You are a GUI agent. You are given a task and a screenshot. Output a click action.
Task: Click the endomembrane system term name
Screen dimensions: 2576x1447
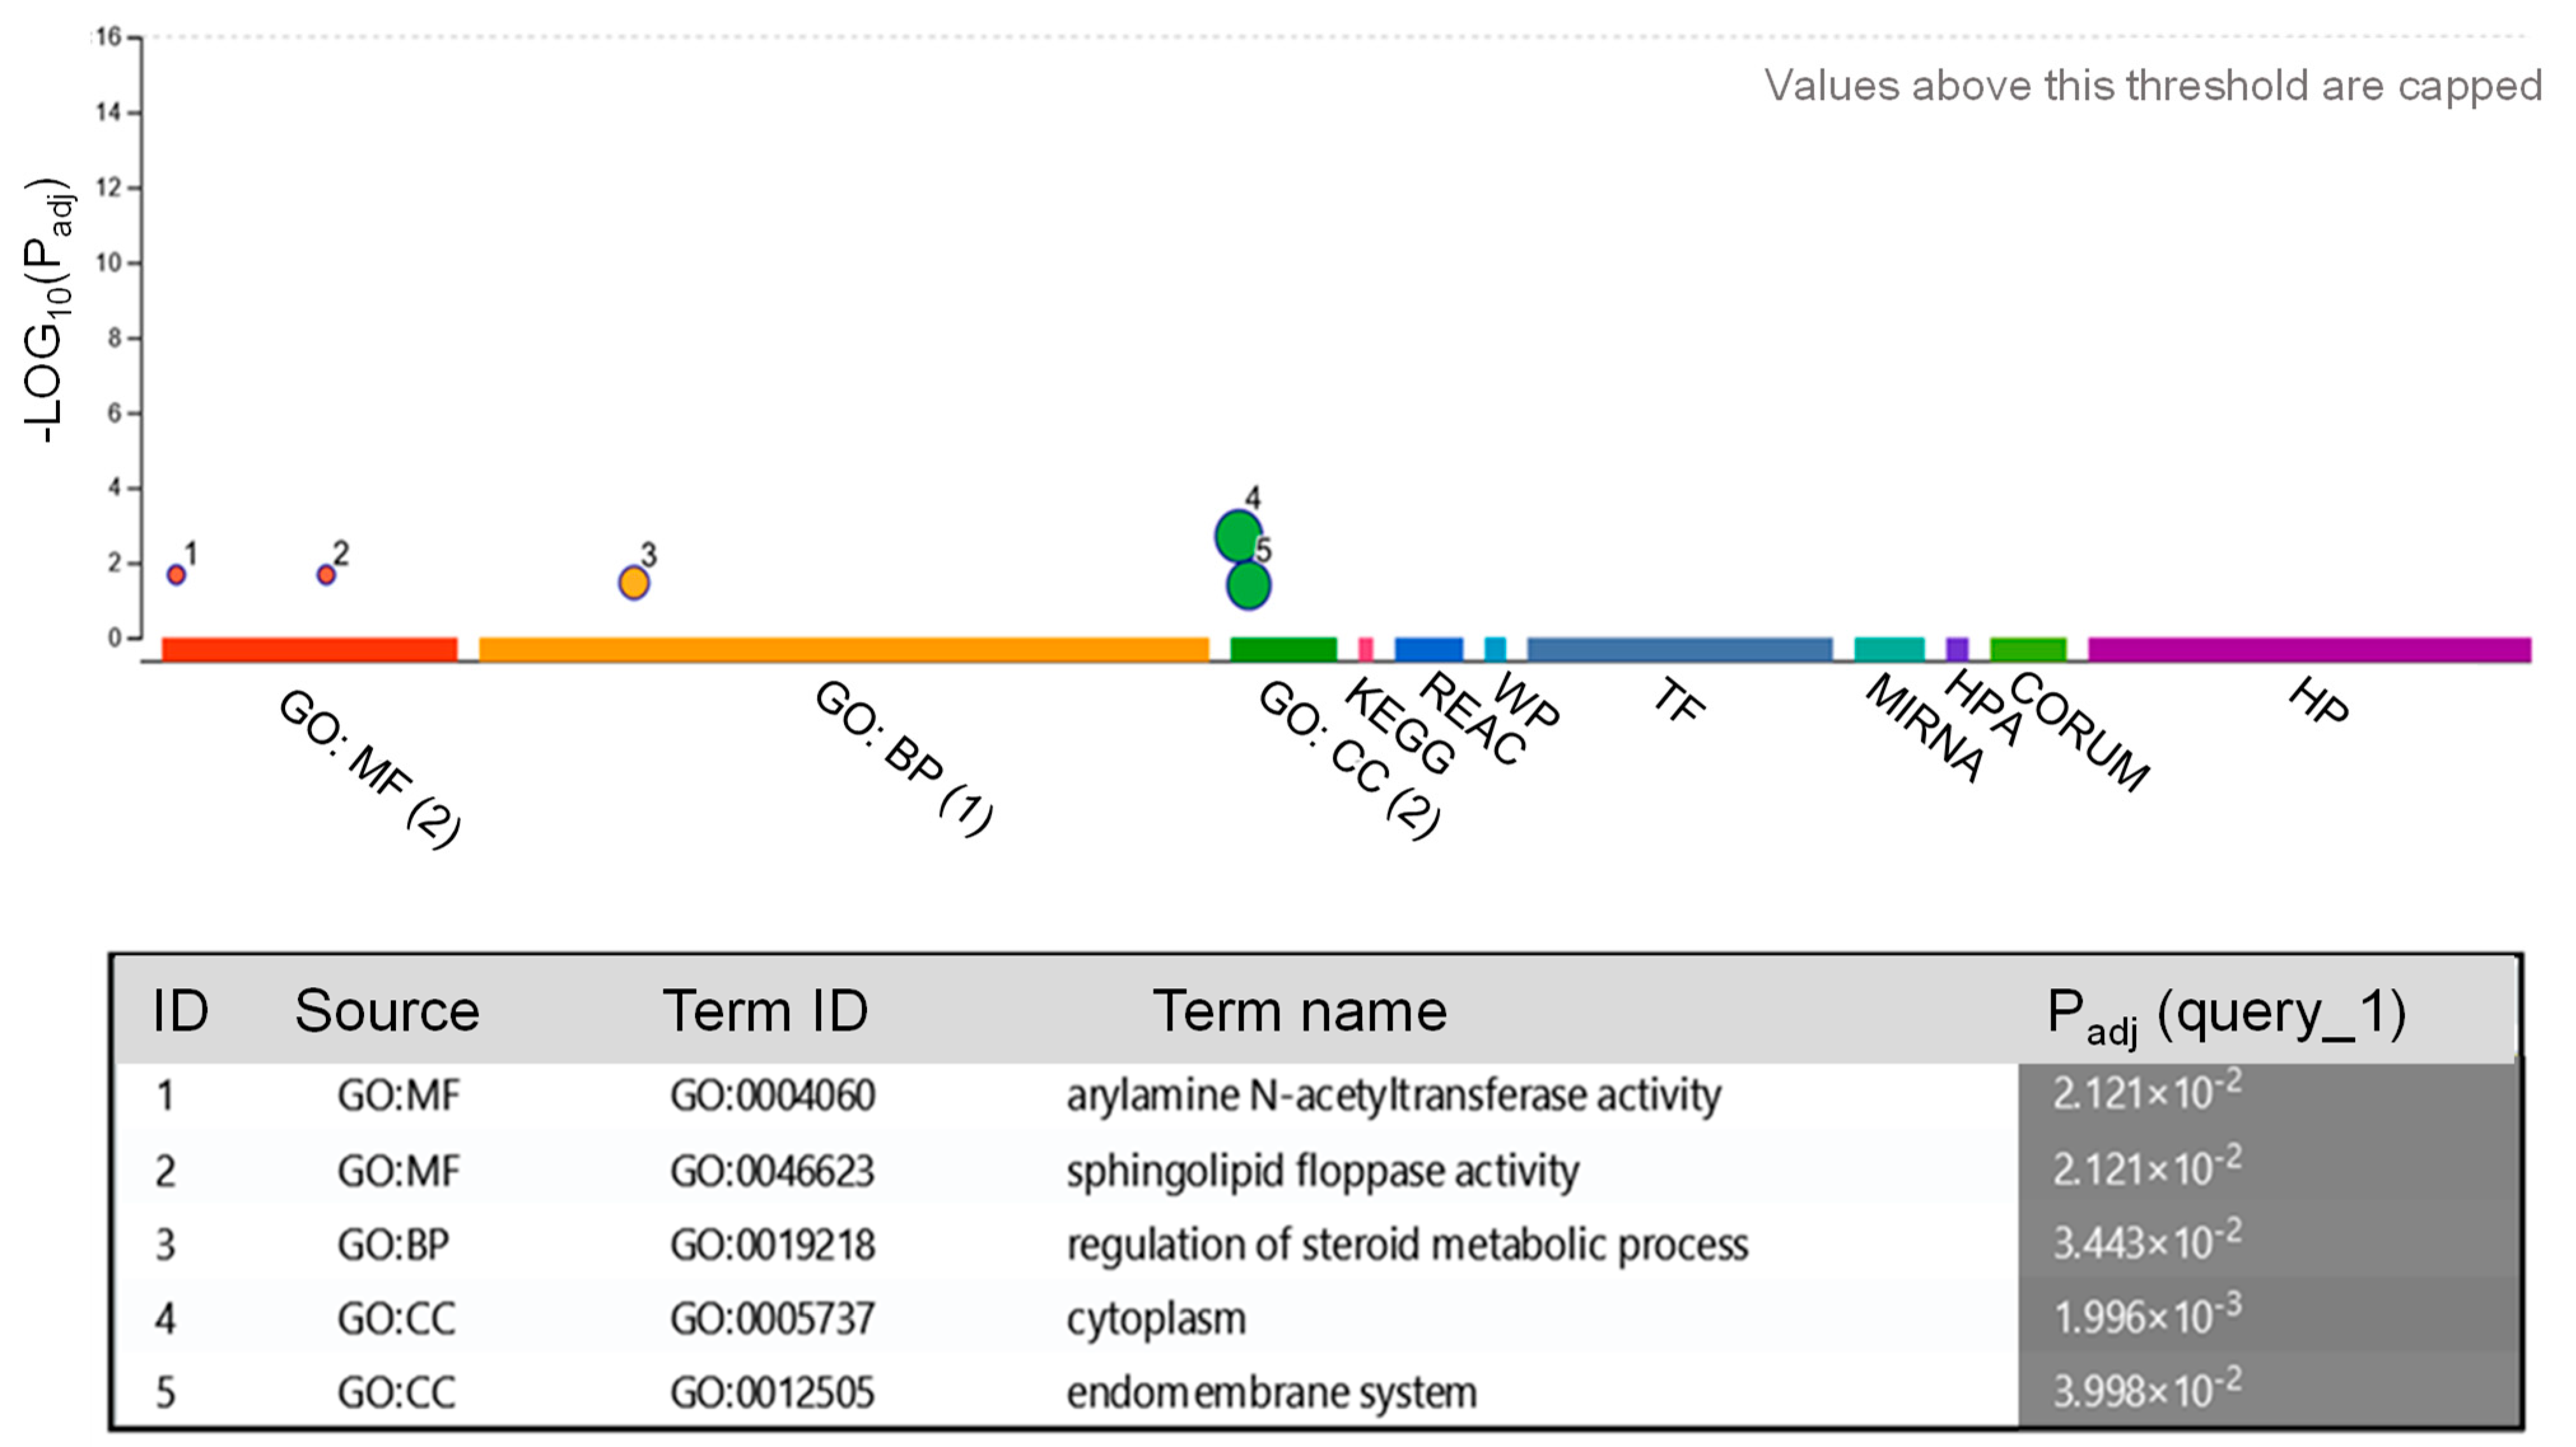(x=1271, y=1393)
